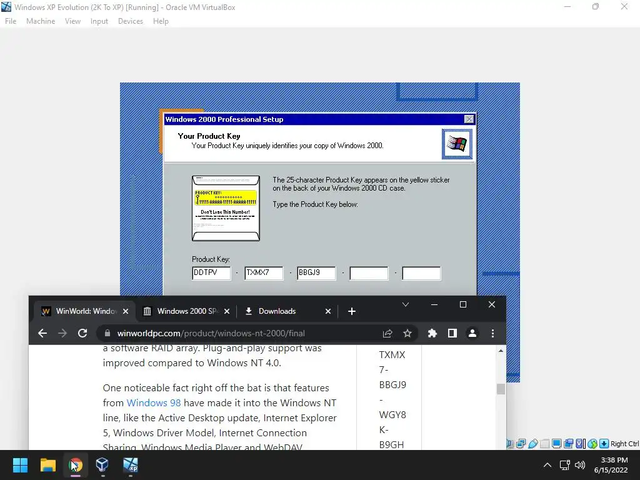Click the BBGJ9 text in the webpage key column
This screenshot has width=640, height=480.
point(392,385)
